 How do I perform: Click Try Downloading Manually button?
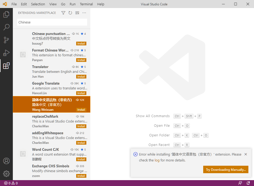point(226,169)
